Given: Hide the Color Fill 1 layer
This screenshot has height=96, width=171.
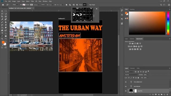Looking at the screenshot, I should pos(126,91).
